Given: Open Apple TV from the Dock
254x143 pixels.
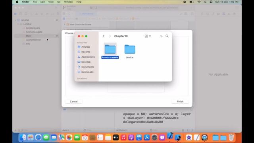Looking at the screenshot, I should click(115, 138).
